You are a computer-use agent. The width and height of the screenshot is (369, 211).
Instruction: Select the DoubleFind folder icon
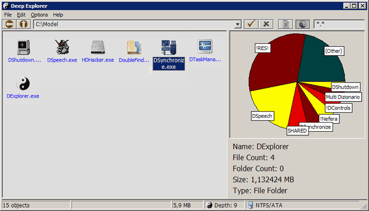click(134, 48)
